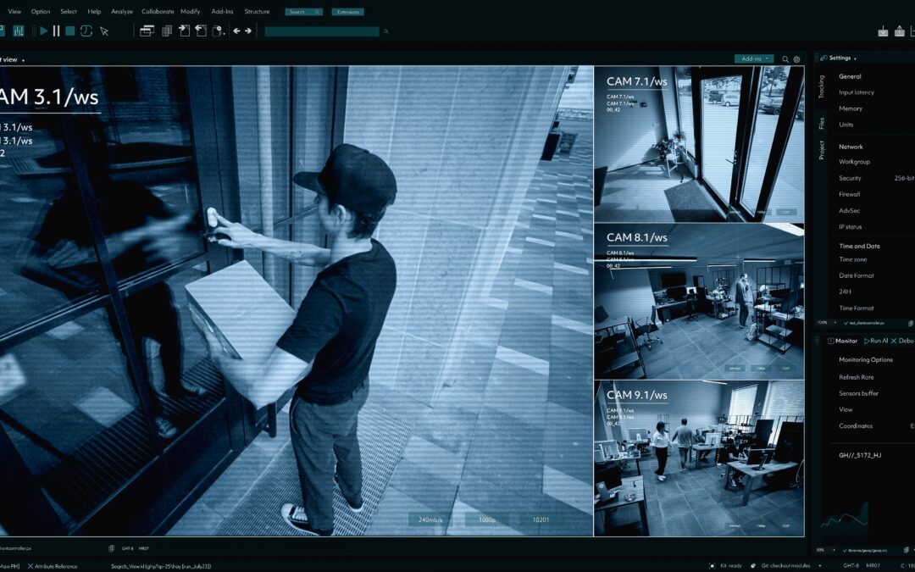Image resolution: width=915 pixels, height=572 pixels.
Task: Open the Option menu
Action: (x=41, y=12)
